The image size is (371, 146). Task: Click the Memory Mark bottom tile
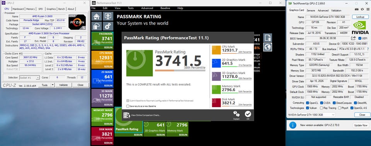(x=177, y=129)
